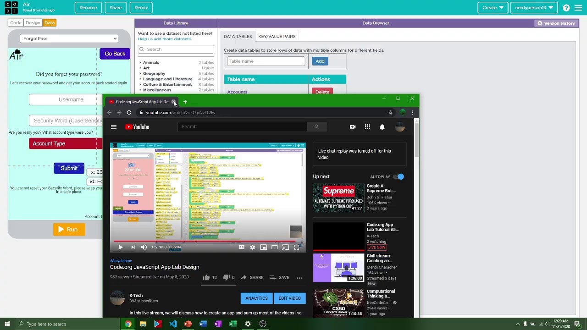This screenshot has height=330, width=587.
Task: Bookmark this page with the star icon
Action: (390, 112)
